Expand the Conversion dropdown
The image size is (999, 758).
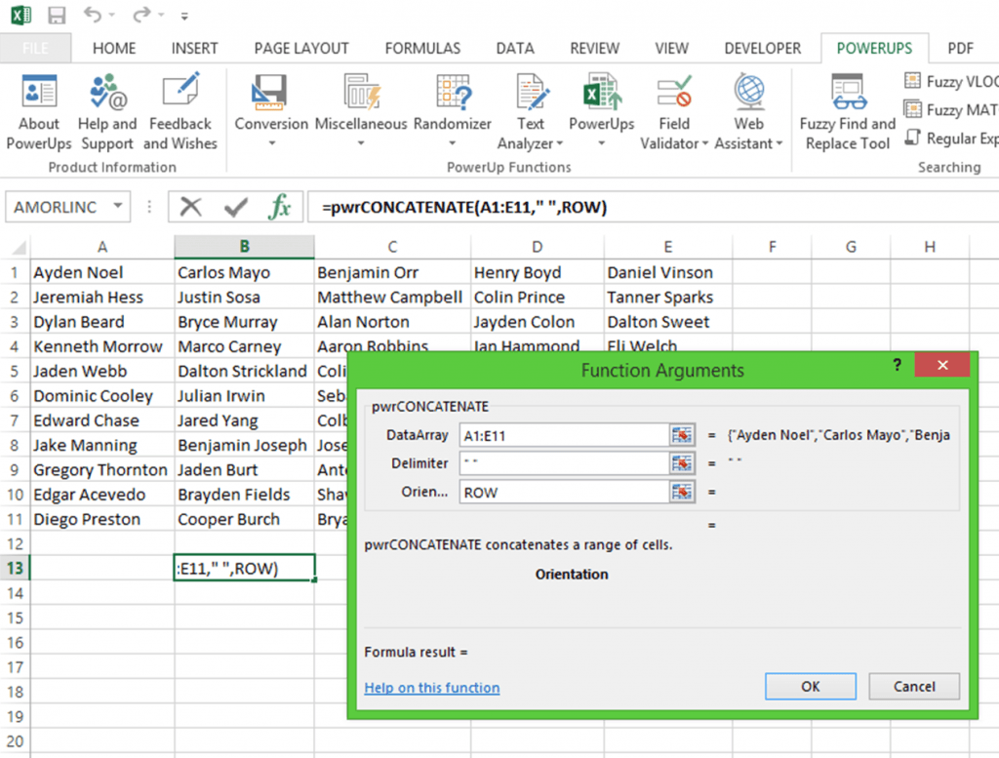(x=271, y=144)
